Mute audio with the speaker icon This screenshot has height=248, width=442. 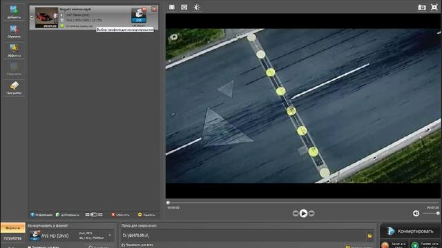click(416, 214)
